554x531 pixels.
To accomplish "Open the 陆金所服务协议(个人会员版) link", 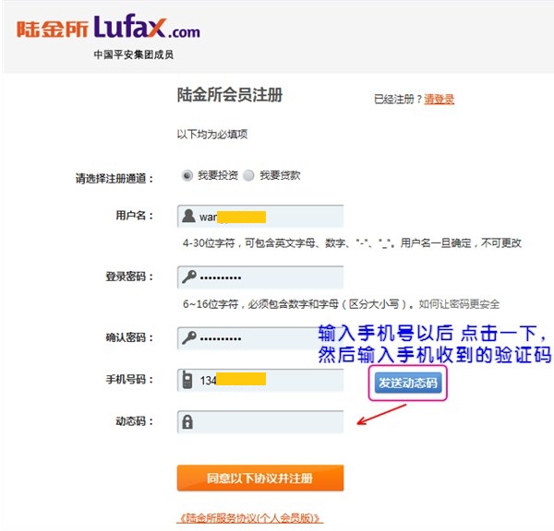I will (x=250, y=518).
